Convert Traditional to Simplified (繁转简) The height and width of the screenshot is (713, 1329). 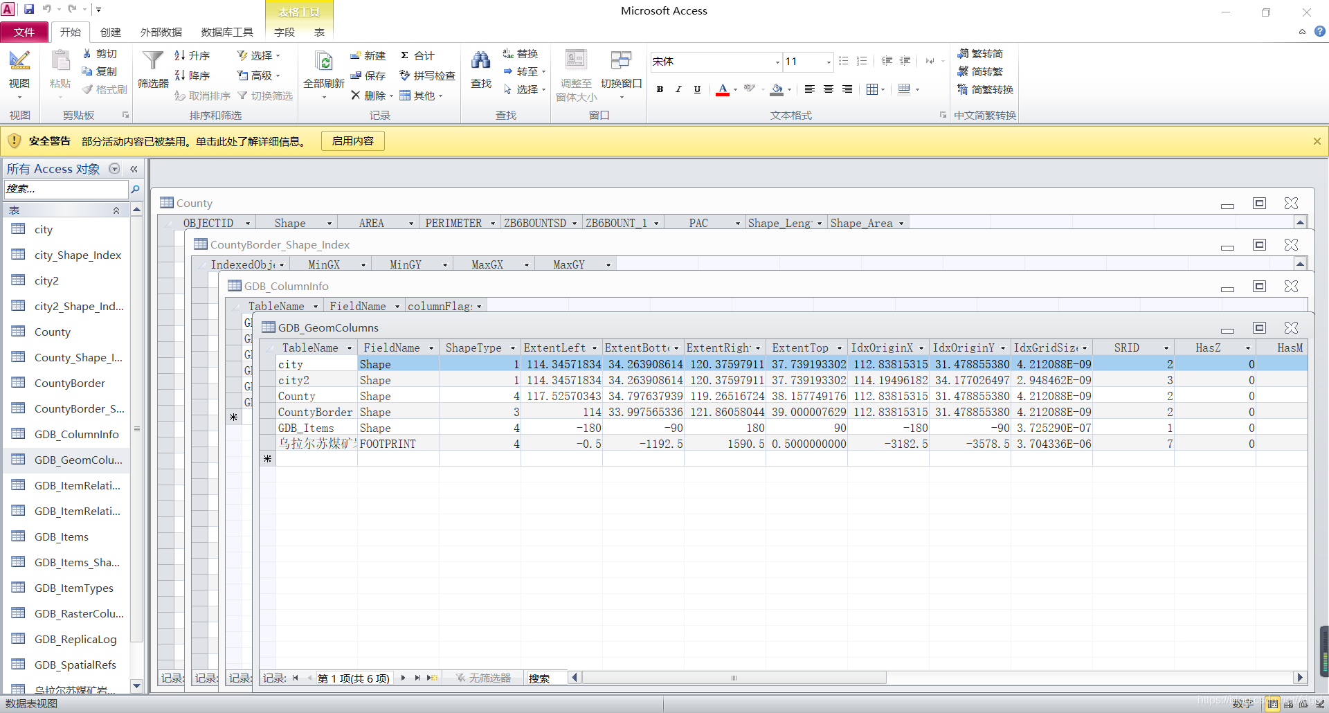(x=980, y=53)
